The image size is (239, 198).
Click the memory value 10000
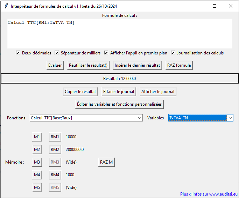click(x=71, y=137)
